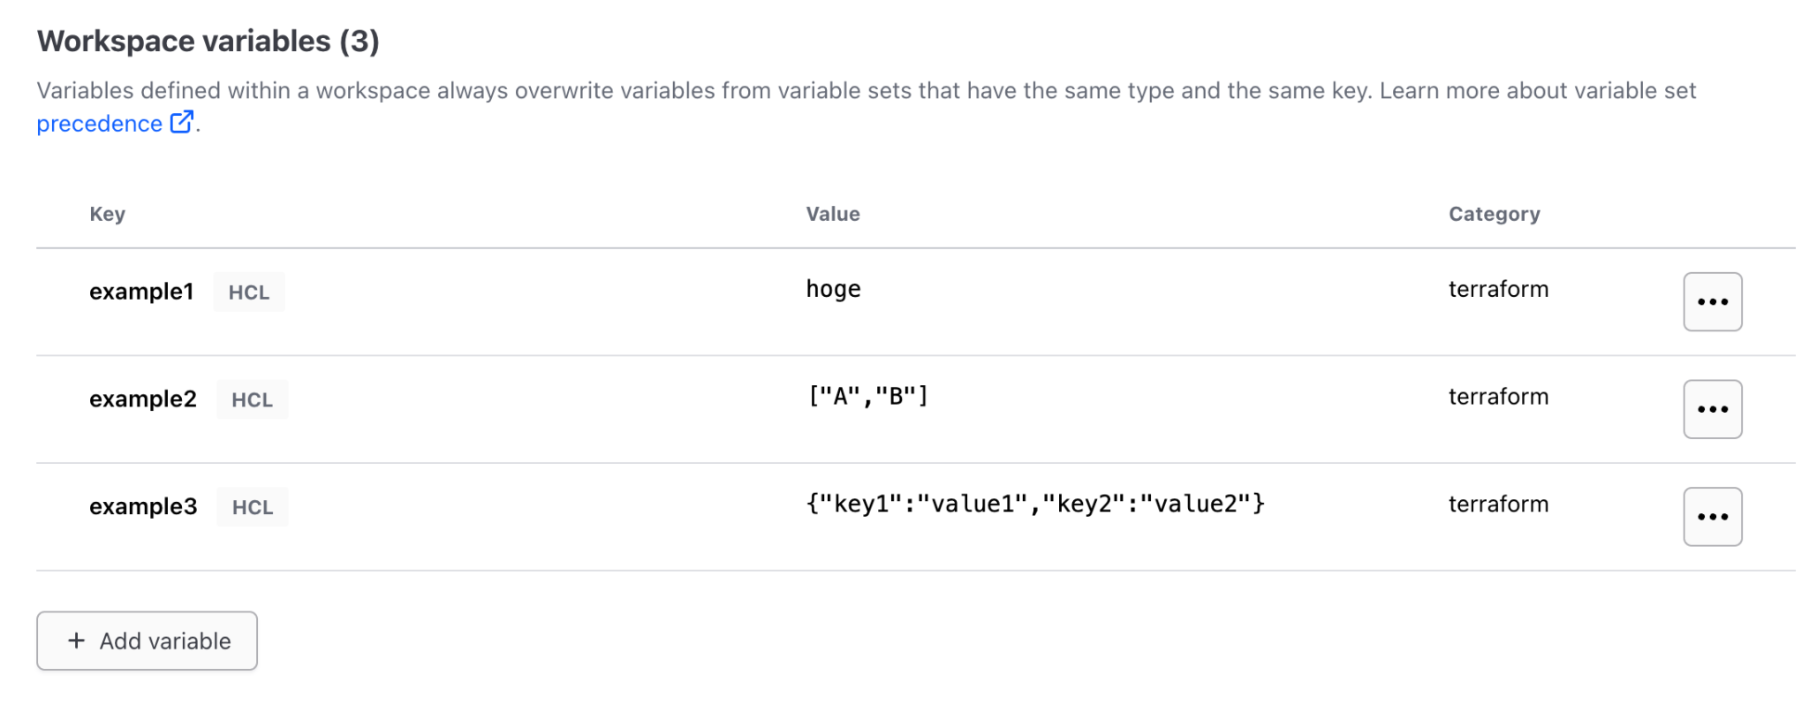Select the Category column header
Image resolution: width=1809 pixels, height=721 pixels.
tap(1494, 213)
